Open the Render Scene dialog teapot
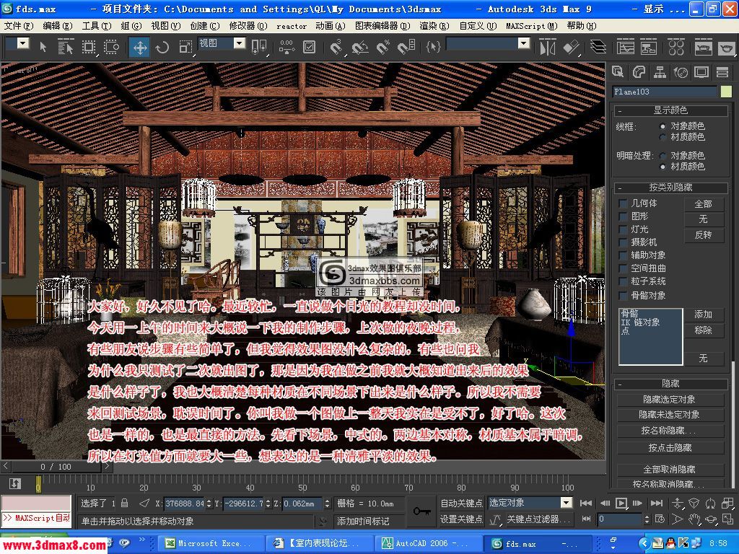 pyautogui.click(x=703, y=47)
